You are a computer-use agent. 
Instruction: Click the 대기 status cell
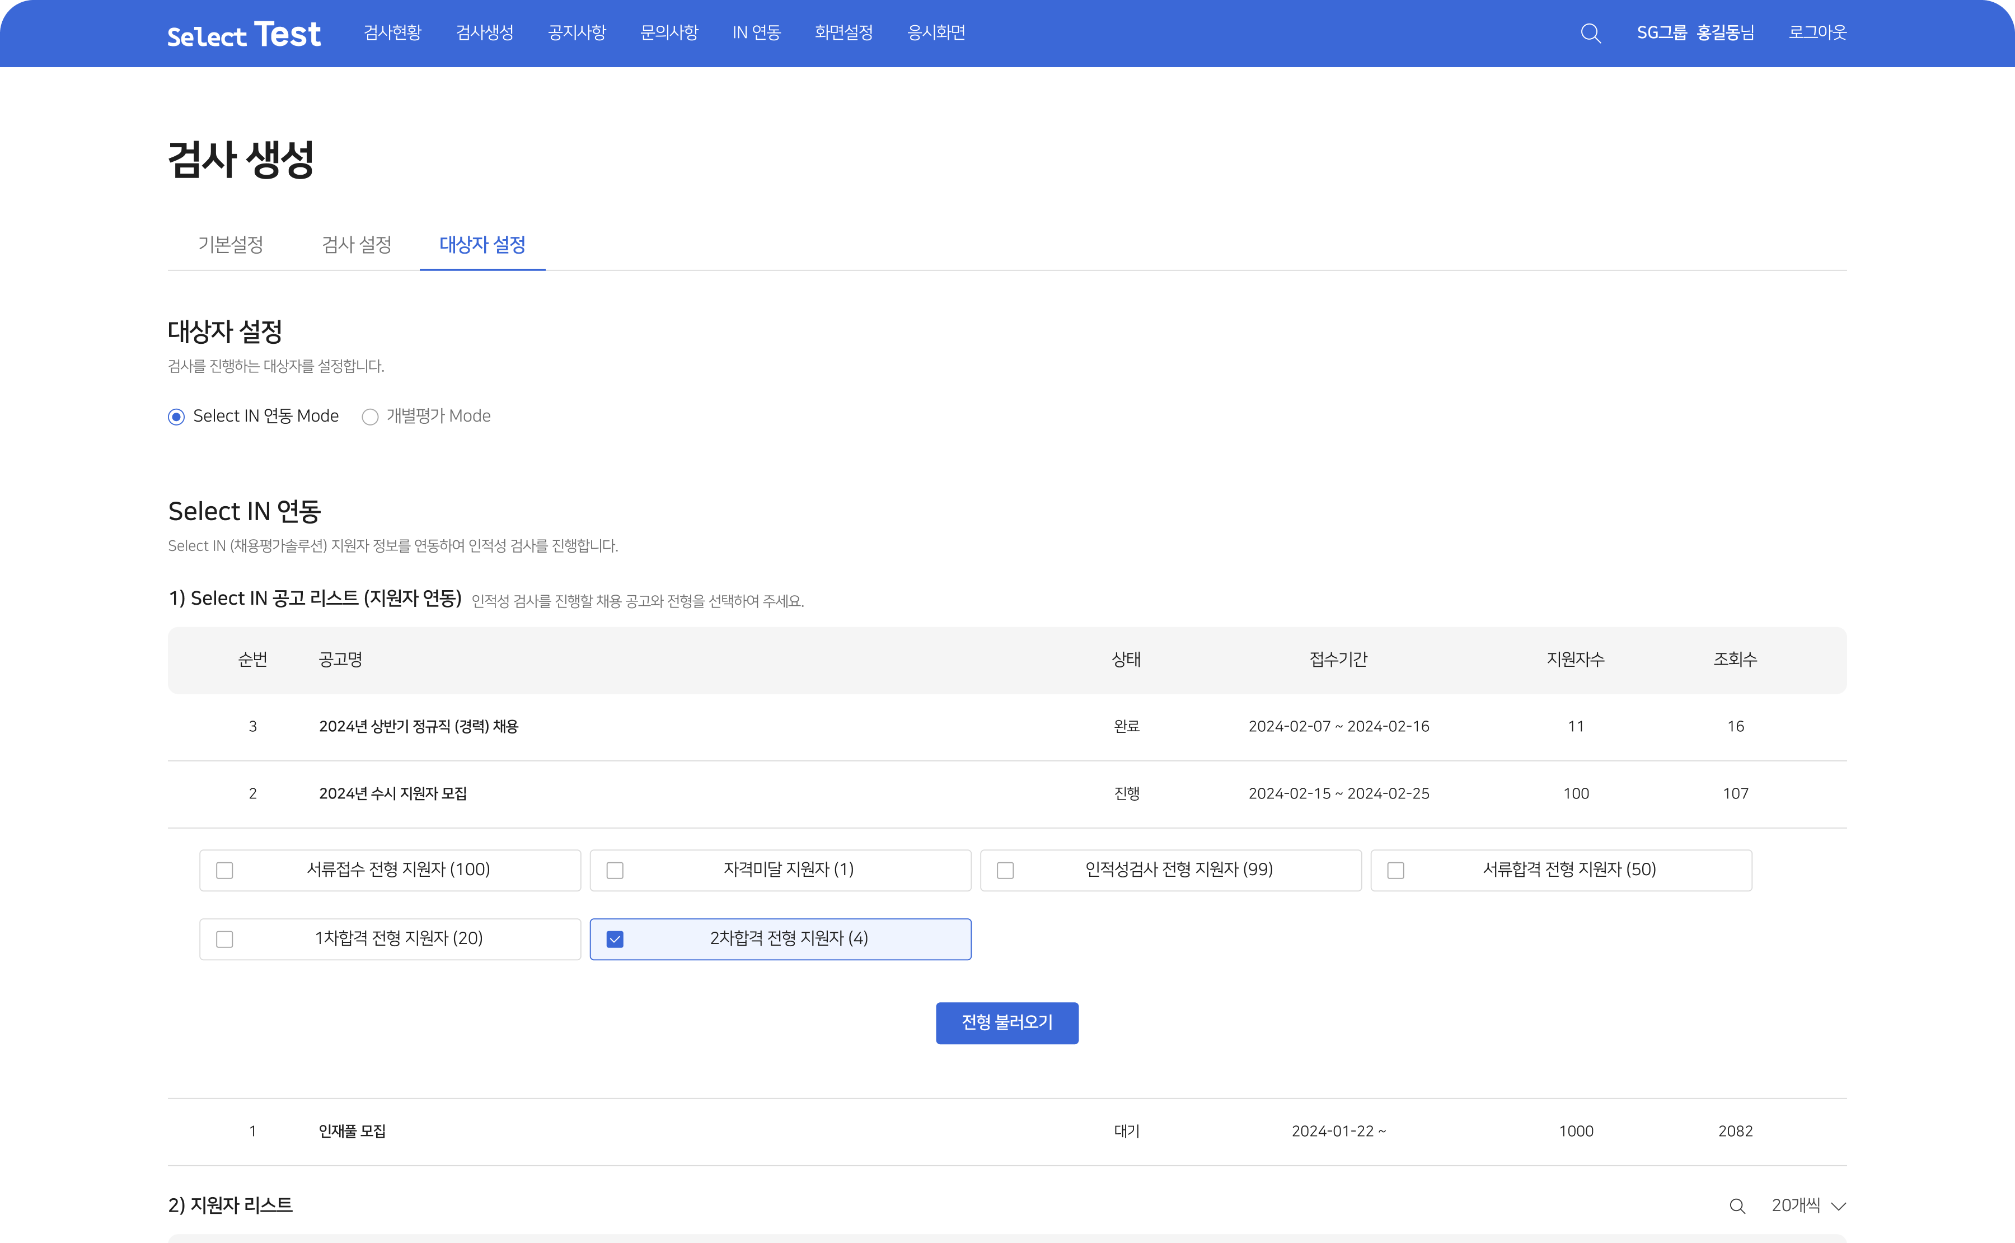click(1126, 1131)
